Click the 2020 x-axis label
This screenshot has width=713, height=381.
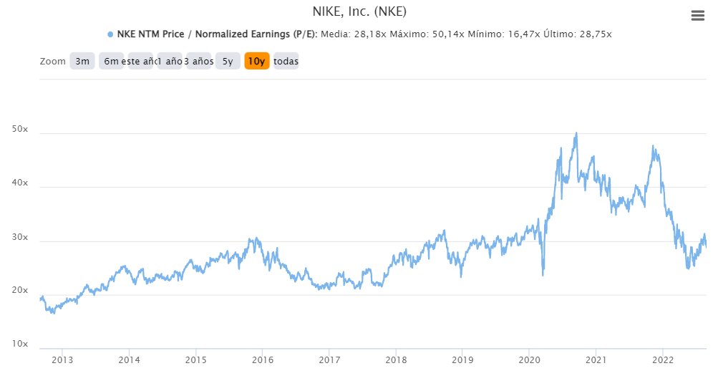529,360
